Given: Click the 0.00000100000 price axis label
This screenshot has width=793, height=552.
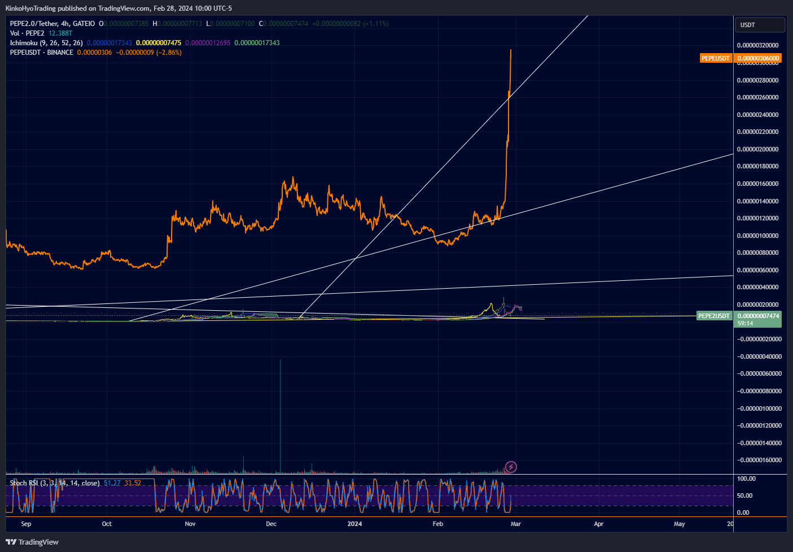Looking at the screenshot, I should (758, 236).
